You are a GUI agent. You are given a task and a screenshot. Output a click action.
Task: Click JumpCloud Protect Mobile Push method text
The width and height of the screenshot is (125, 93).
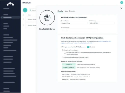coord(86,65)
